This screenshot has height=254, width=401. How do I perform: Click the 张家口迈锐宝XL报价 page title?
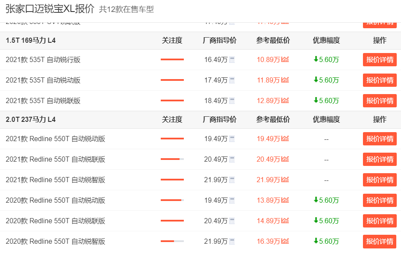pyautogui.click(x=50, y=9)
